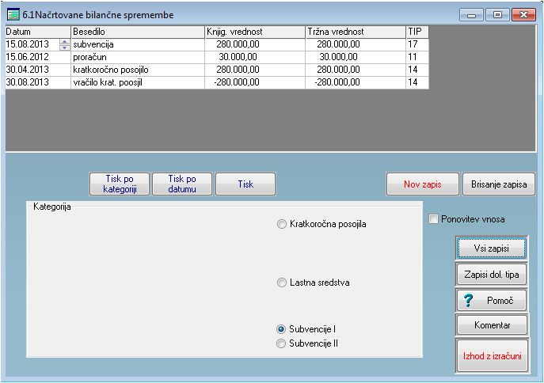Image resolution: width=544 pixels, height=383 pixels.
Task: Click the window icon in title bar
Action: pos(13,14)
